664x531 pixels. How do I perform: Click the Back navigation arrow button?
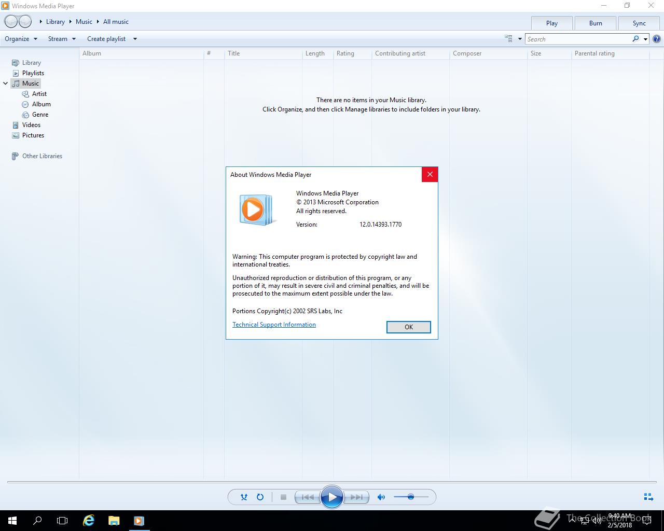[11, 22]
